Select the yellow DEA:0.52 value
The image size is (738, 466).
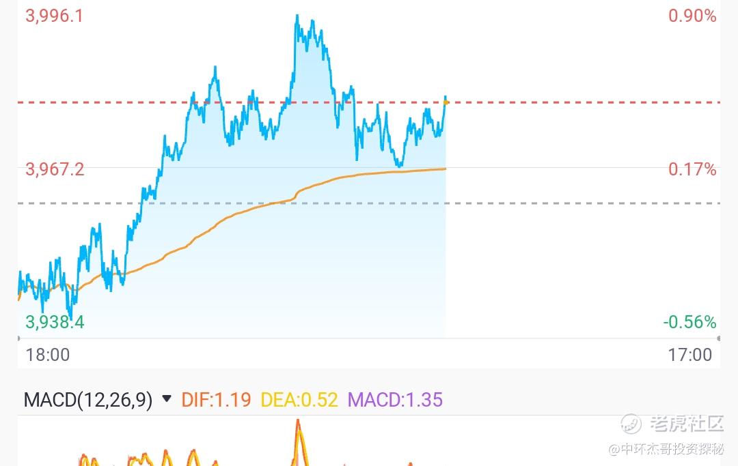tap(299, 400)
